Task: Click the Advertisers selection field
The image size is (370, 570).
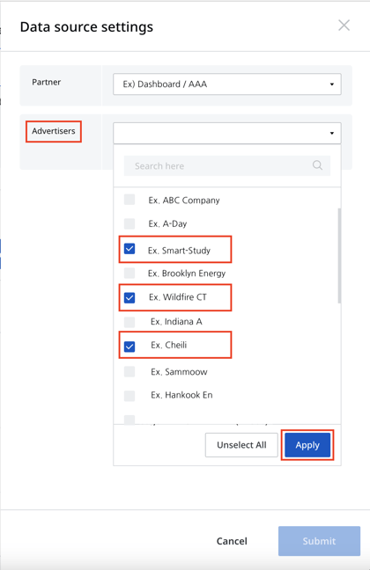Action: coord(227,133)
